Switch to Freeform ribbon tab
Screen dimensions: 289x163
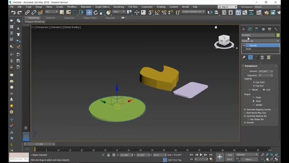pos(50,18)
